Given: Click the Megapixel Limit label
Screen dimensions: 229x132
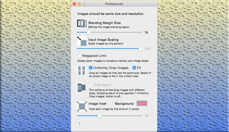Looking at the screenshot, I should 94,56.
